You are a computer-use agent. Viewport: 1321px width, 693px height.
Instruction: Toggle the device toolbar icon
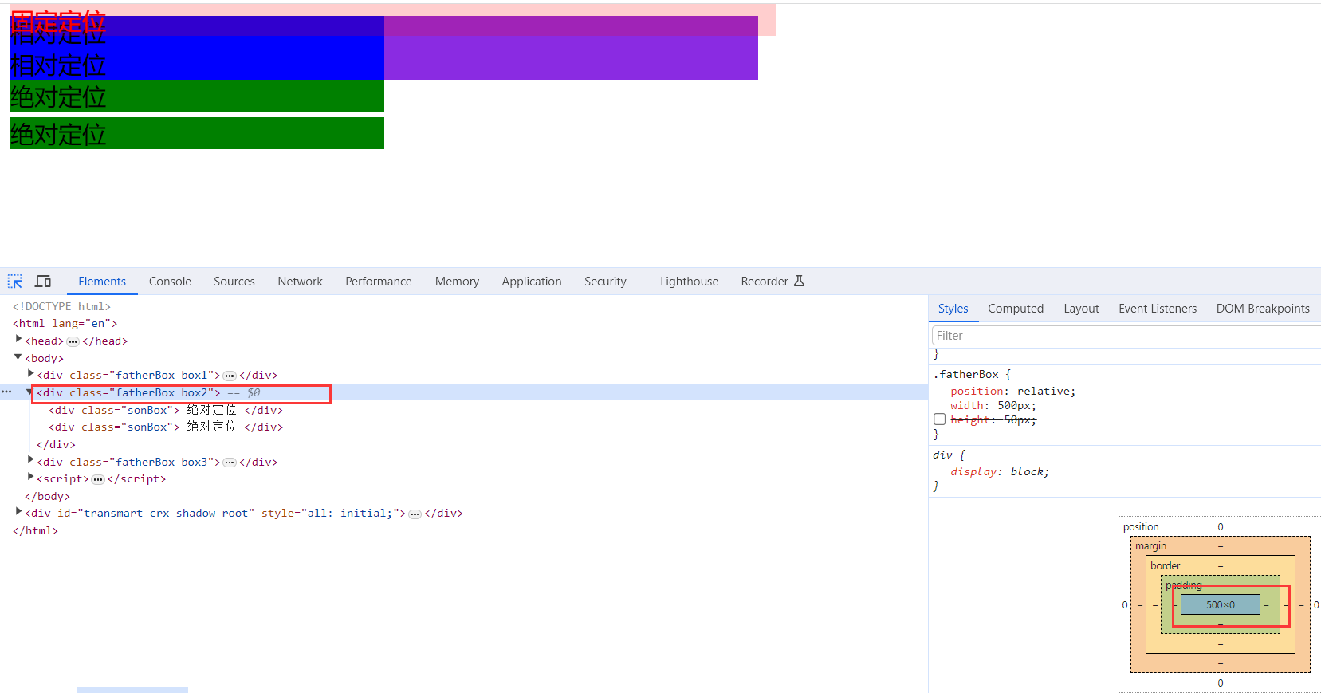click(x=43, y=282)
